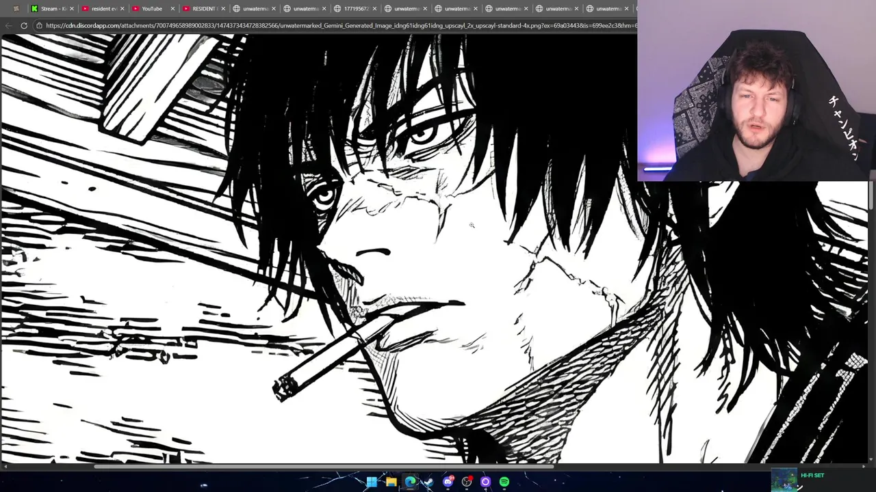Open Microsoft Edge from the taskbar

click(x=410, y=482)
